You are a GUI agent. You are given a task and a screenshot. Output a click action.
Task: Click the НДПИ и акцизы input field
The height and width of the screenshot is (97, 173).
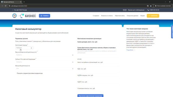(98, 78)
